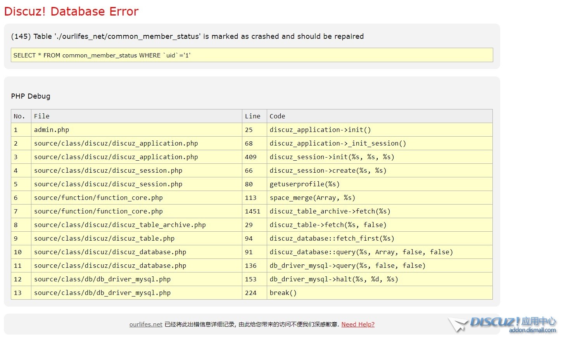The height and width of the screenshot is (340, 563).
Task: Click the Discuz! Database Error heading
Action: point(71,12)
